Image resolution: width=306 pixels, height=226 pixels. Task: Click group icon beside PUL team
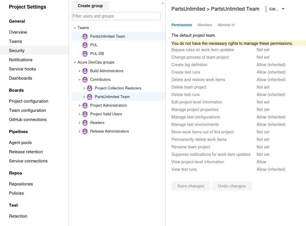coord(85,45)
